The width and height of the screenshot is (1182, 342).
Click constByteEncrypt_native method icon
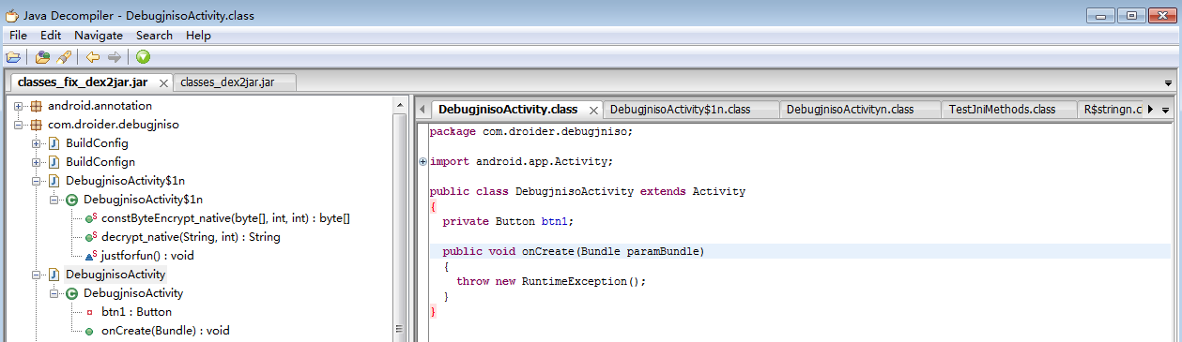point(90,218)
